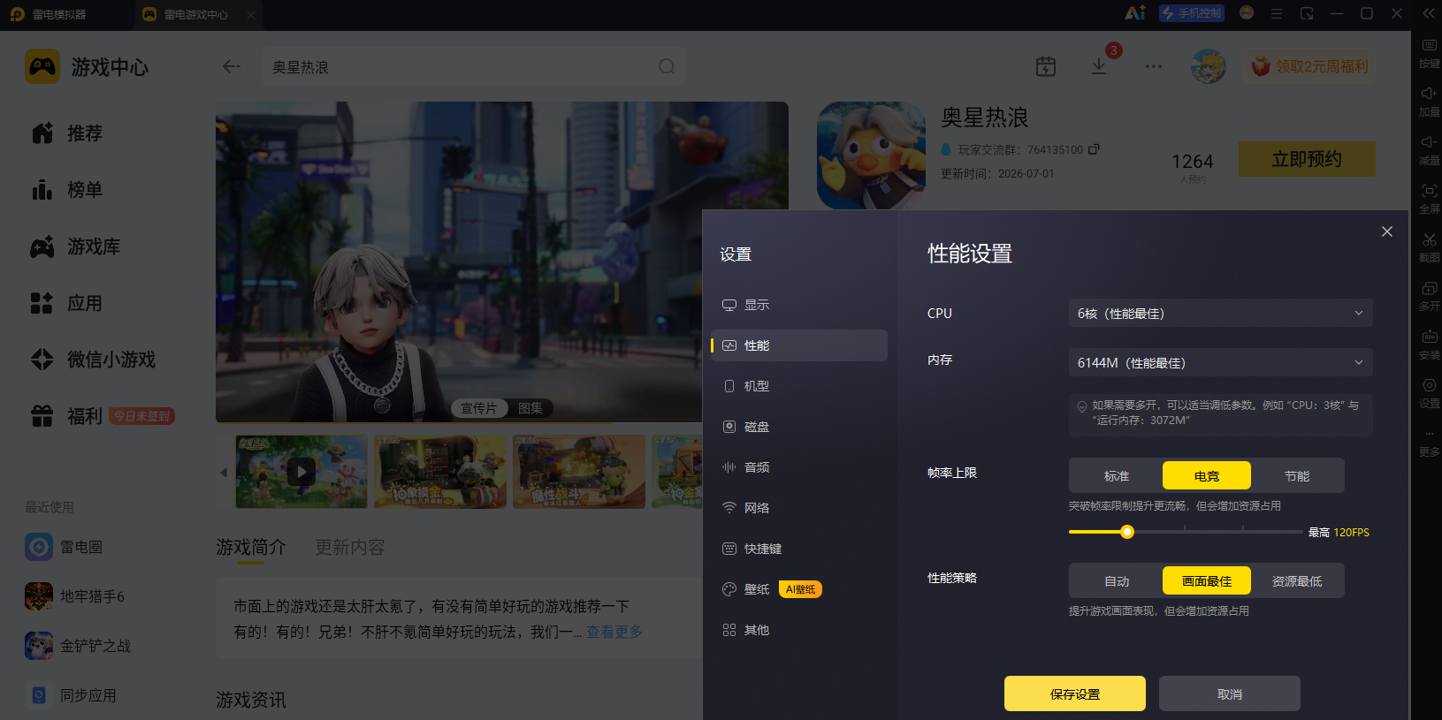
Task: Switch the media viewer to 宣传片
Action: pos(479,408)
